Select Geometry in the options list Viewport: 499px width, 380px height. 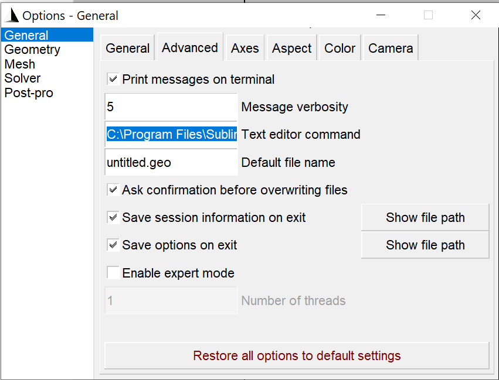pos(32,50)
